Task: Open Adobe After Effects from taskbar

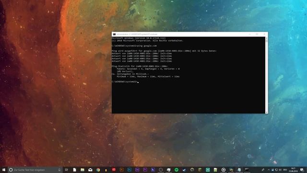Action: coord(137,170)
